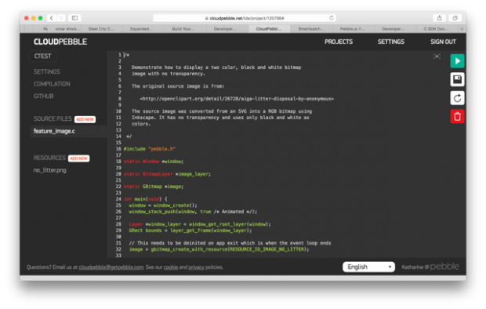This screenshot has height=309, width=486.
Task: Add new source file button
Action: (85, 119)
